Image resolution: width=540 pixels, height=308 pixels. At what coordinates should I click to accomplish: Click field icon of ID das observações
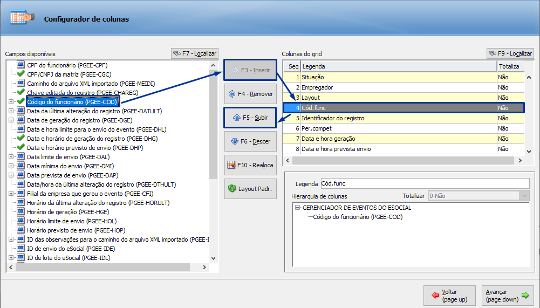20,239
